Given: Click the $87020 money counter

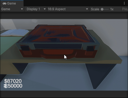Looking at the screenshot, I should (x=13, y=81).
